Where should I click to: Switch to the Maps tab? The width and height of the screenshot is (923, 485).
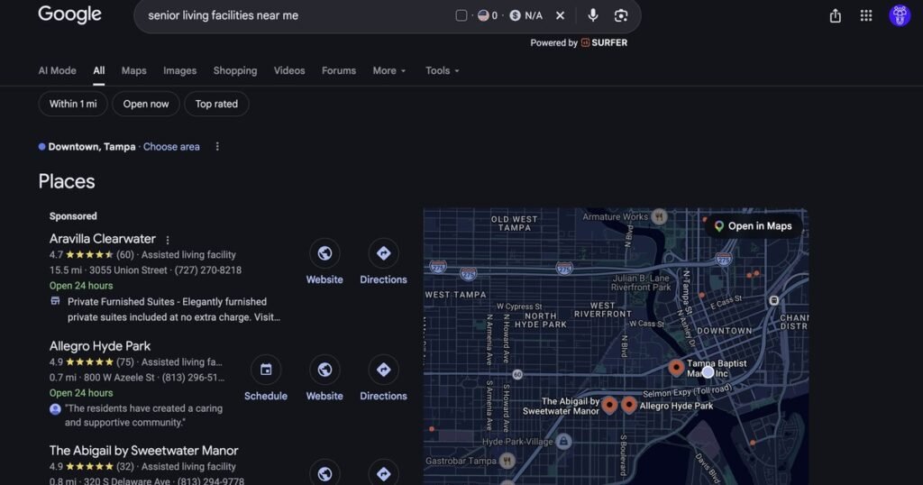tap(133, 70)
